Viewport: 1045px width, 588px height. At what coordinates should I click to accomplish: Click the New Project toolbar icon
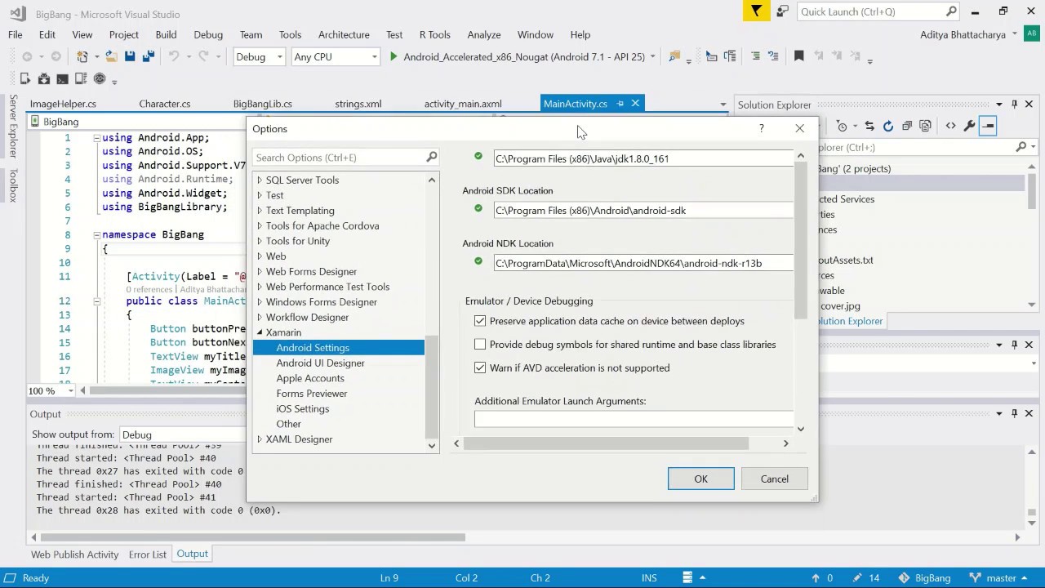point(82,56)
